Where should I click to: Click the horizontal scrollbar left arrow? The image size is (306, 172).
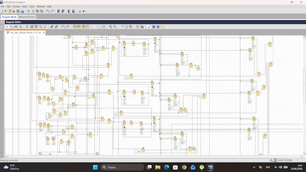click(x=6, y=156)
